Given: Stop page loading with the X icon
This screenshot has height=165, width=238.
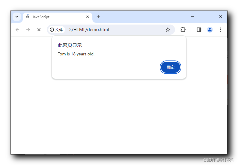Looking at the screenshot, I should 39,30.
